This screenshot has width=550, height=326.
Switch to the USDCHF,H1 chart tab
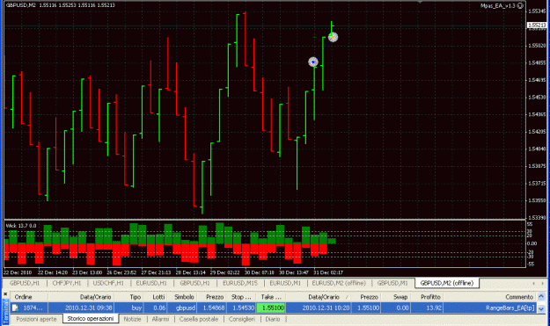click(x=108, y=283)
